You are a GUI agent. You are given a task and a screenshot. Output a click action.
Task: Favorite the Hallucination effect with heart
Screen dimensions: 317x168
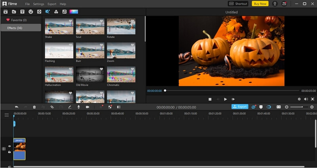click(71, 69)
